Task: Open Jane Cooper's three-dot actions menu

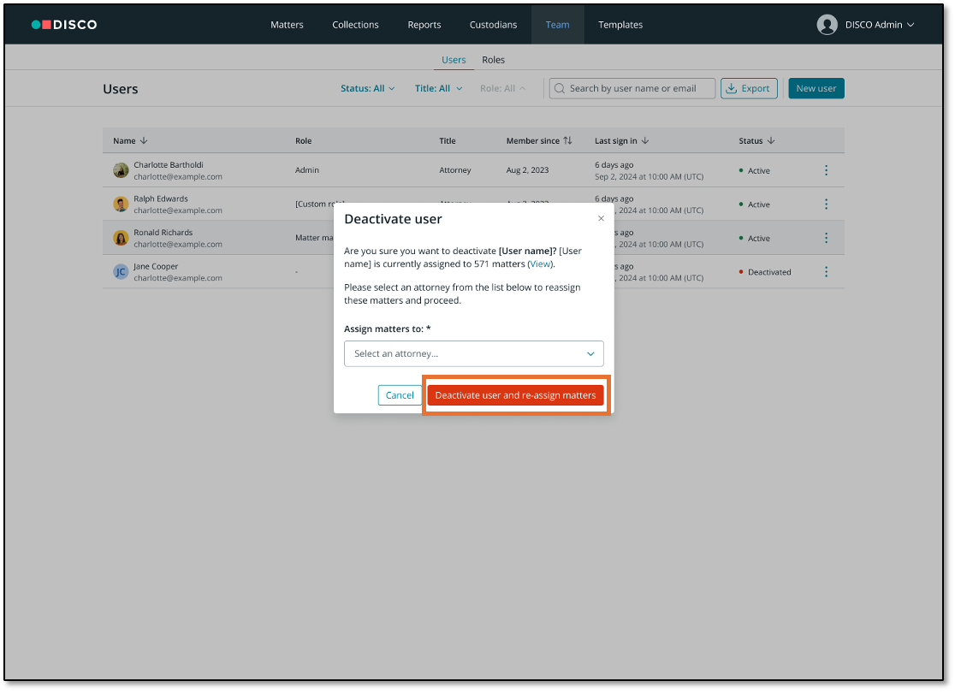Action: point(826,272)
